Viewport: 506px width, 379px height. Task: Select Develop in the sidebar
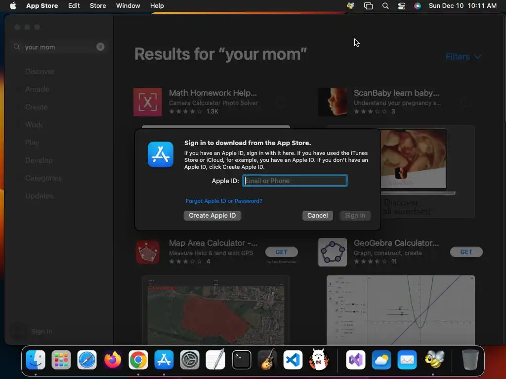[x=39, y=160]
